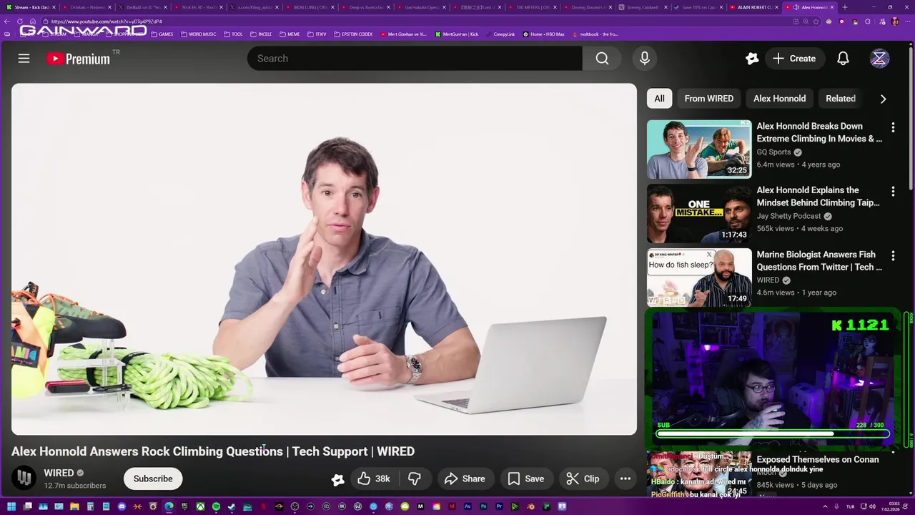Like the video with thumbs up
This screenshot has height=515, width=915.
(x=374, y=479)
